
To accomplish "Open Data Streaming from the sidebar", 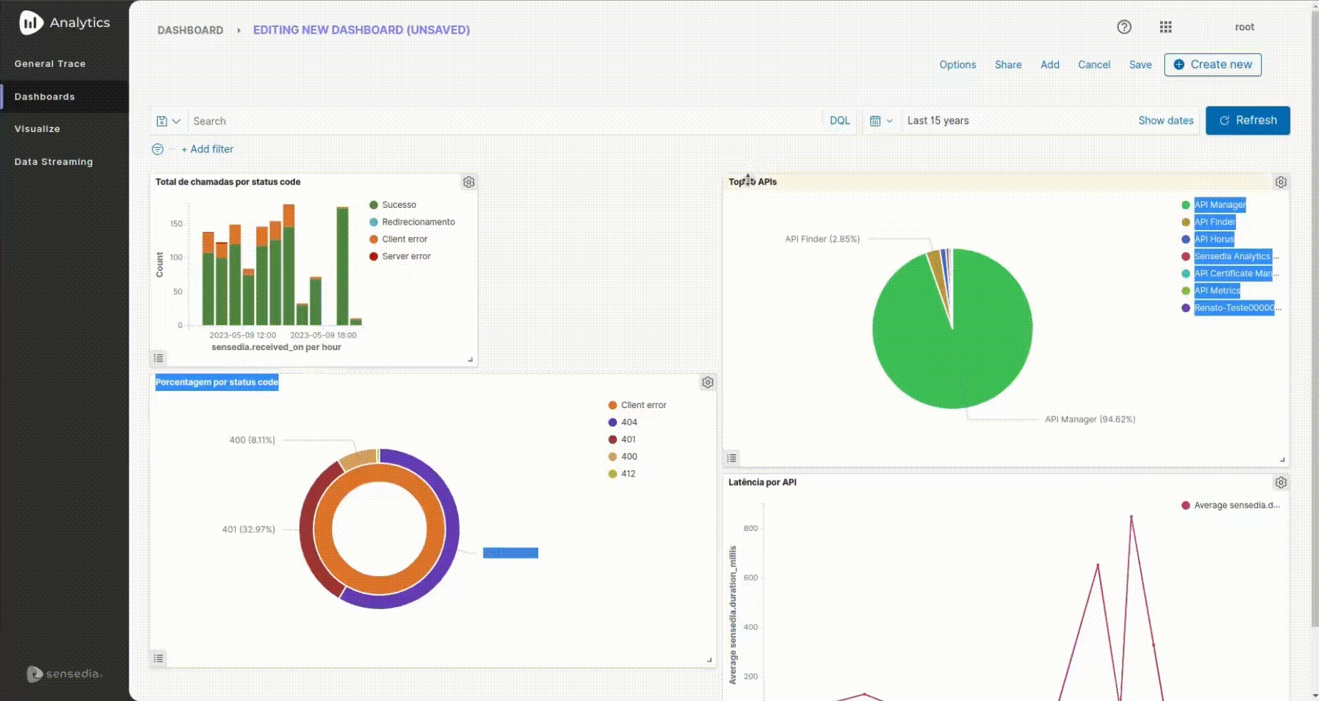I will coord(54,161).
